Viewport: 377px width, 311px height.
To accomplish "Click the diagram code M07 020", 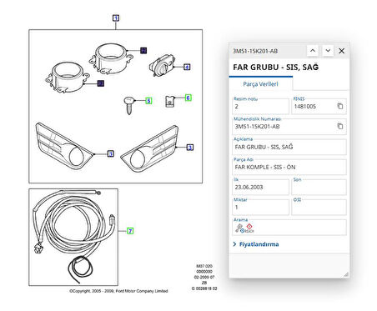I will (x=204, y=266).
